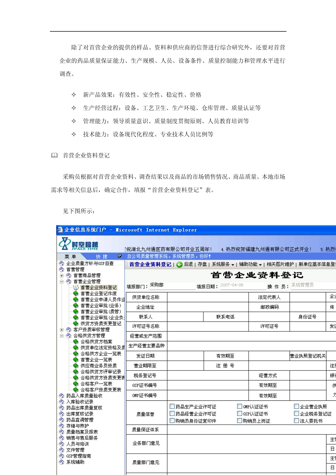
Task: Check the 药品生产企业许可证 checkbox
Action: tap(172, 406)
